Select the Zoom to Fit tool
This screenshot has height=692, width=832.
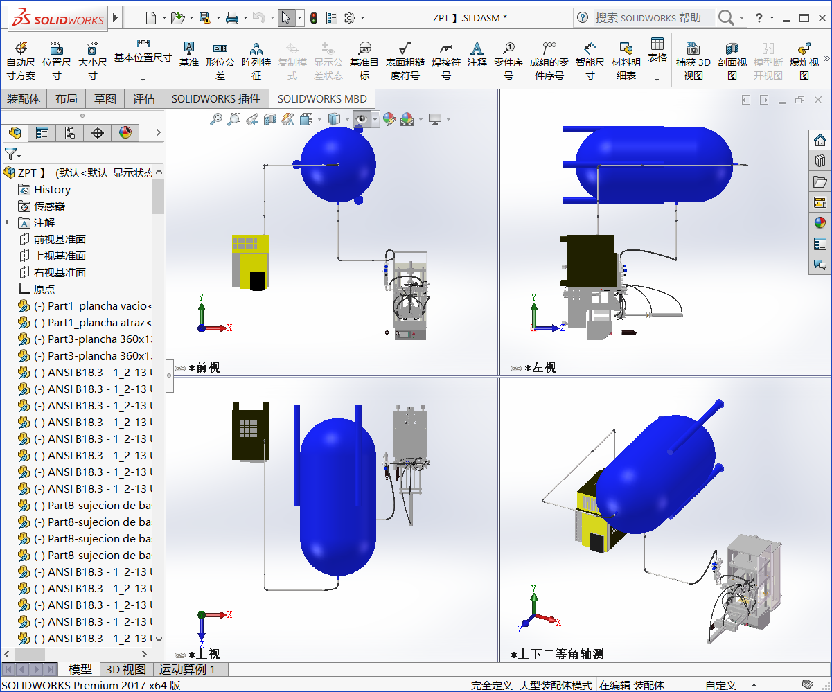pyautogui.click(x=216, y=118)
